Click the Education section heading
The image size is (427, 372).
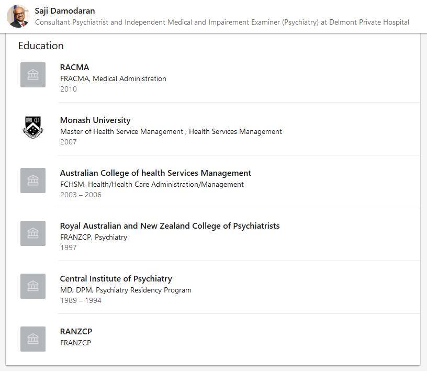(41, 46)
